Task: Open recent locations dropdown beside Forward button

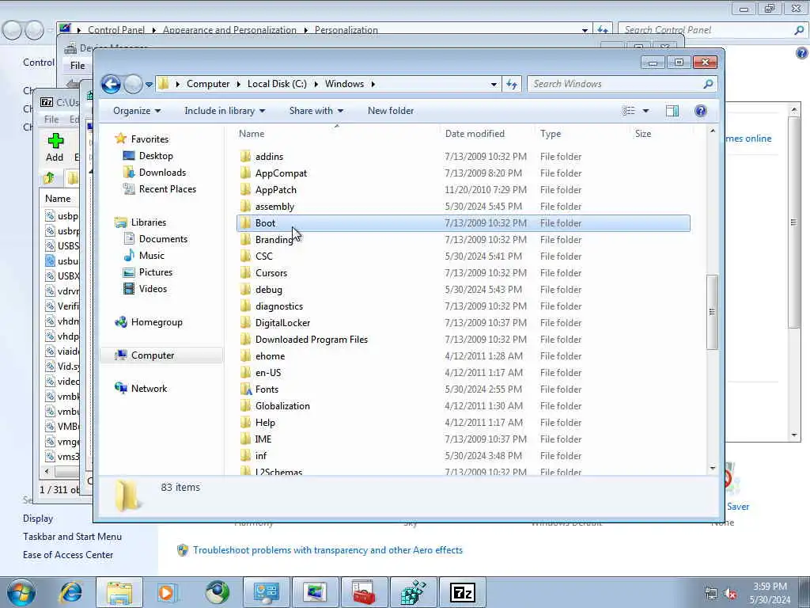Action: pos(149,84)
